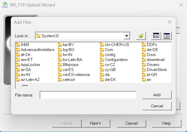This screenshot has height=132, width=187.
Task: Select the Configuration folder
Action: 114,60
